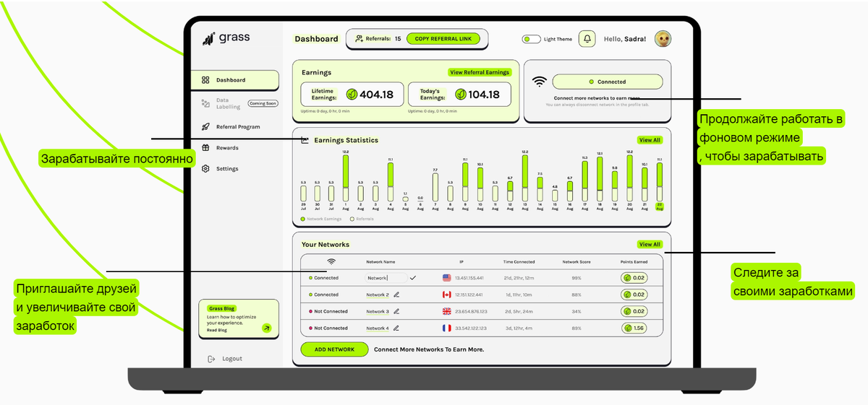Edit Network 3 name with pencil icon
This screenshot has width=868, height=405.
396,311
